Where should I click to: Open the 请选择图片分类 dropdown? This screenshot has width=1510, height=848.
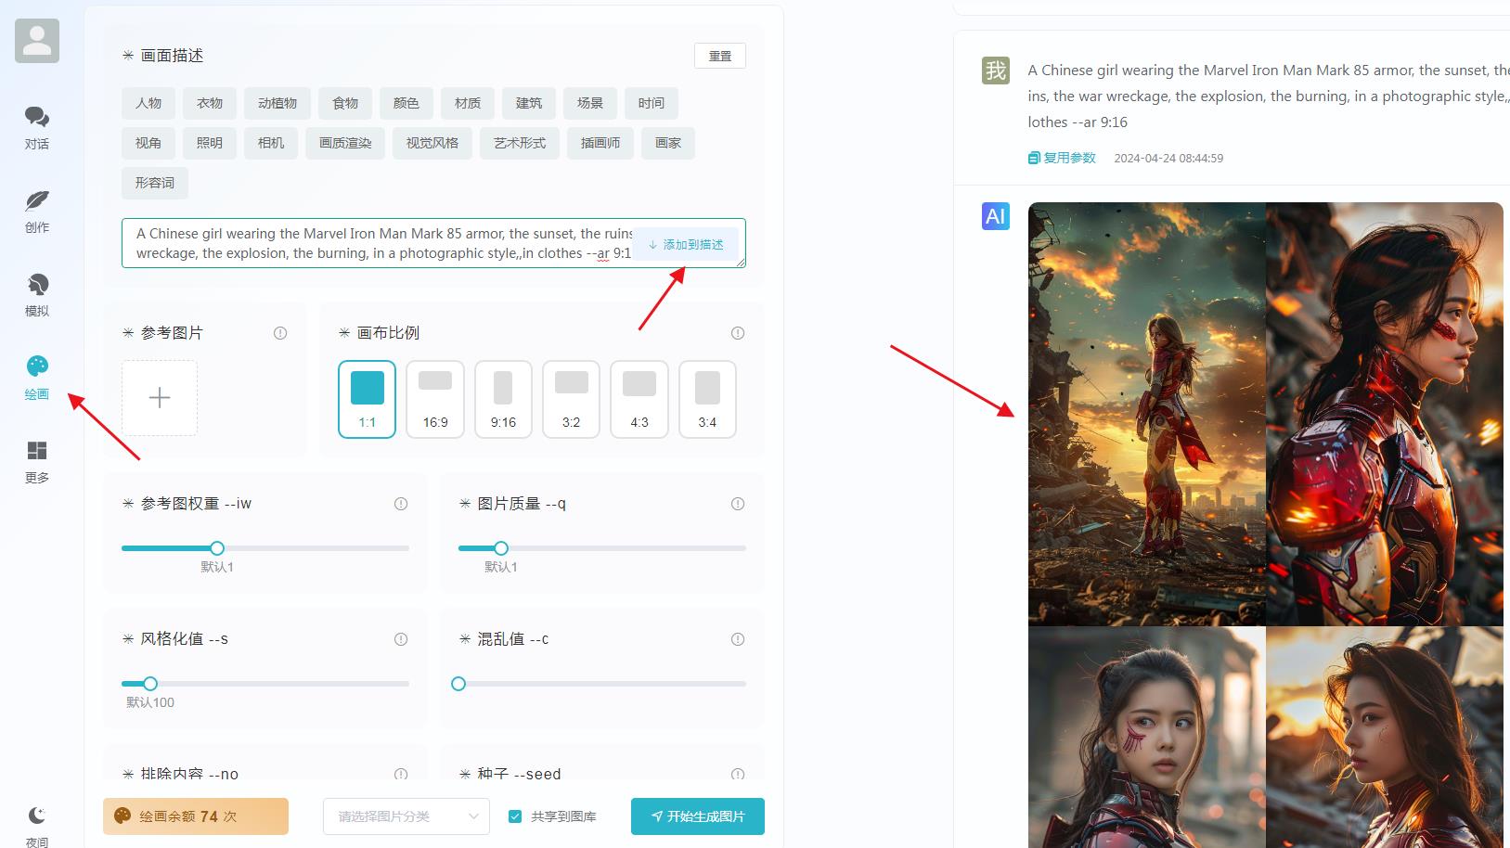point(406,816)
